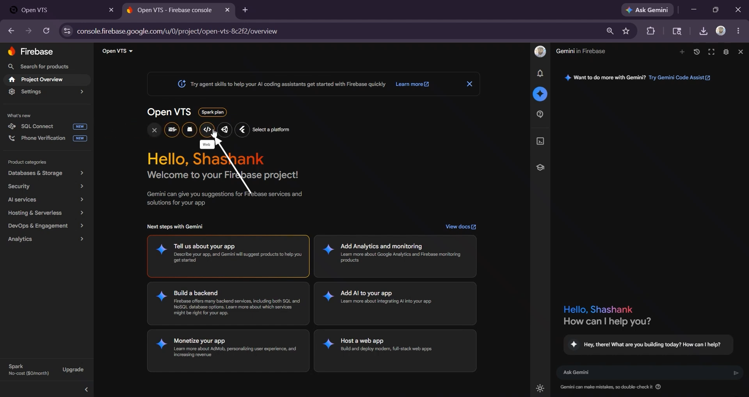Send the Ask Gemini message arrow

(736, 373)
